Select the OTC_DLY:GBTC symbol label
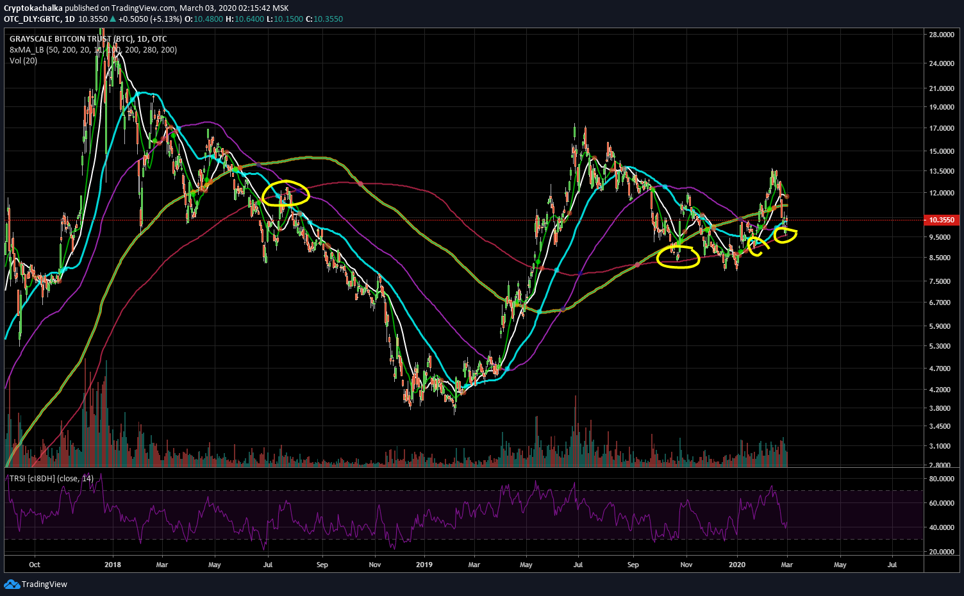 [x=32, y=19]
